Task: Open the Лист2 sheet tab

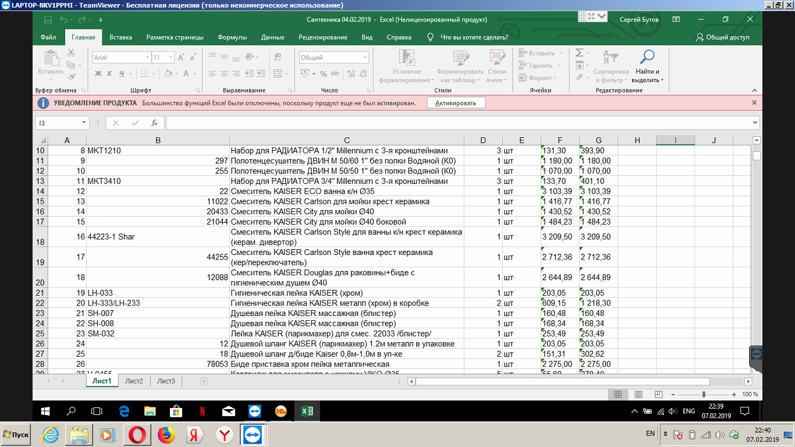Action: [134, 381]
